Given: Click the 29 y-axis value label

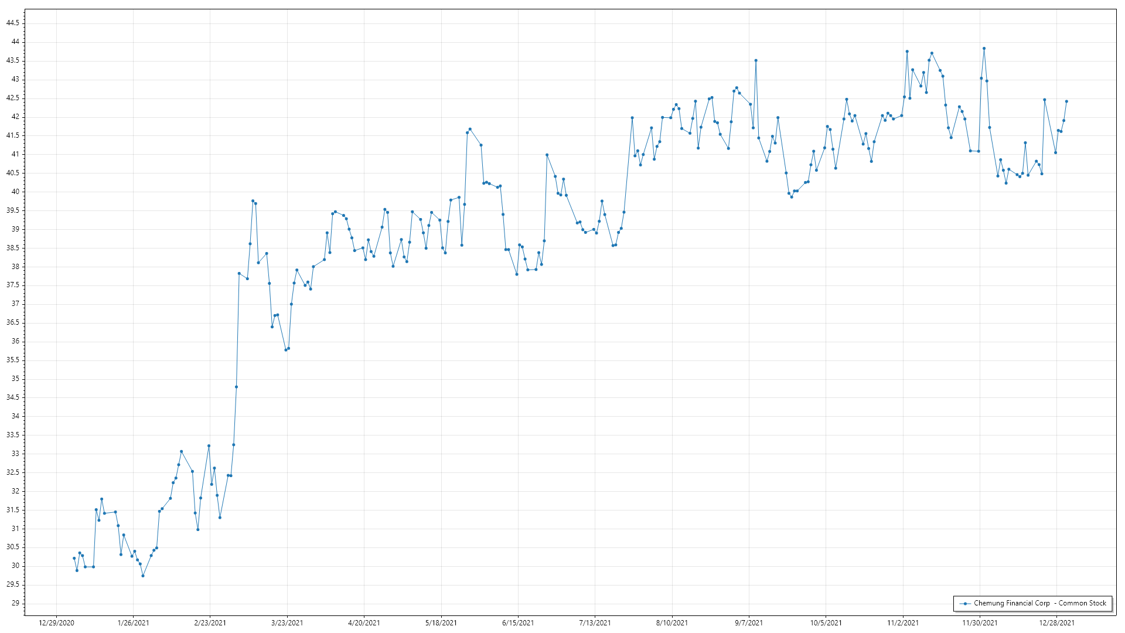Looking at the screenshot, I should [x=15, y=603].
